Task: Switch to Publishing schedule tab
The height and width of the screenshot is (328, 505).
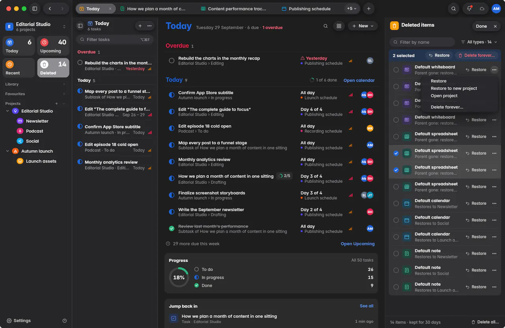Action: pos(307,9)
